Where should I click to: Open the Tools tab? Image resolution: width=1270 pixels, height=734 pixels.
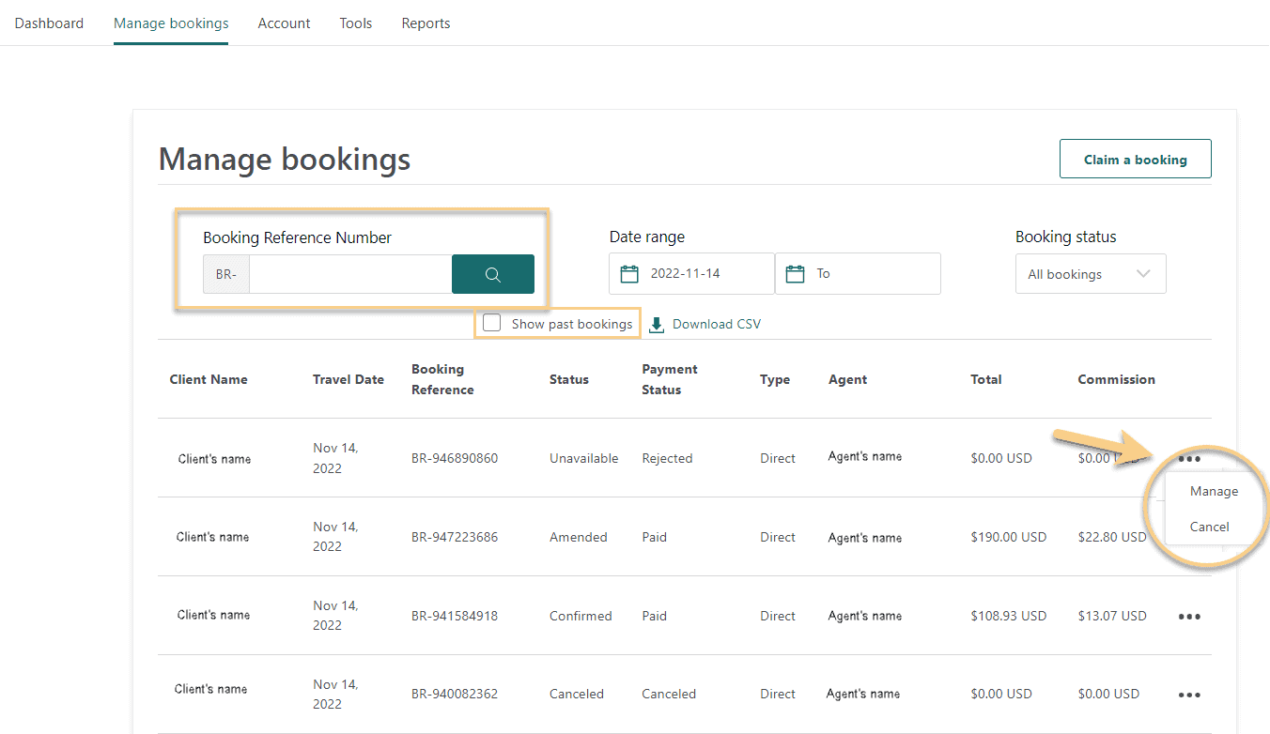pos(356,23)
